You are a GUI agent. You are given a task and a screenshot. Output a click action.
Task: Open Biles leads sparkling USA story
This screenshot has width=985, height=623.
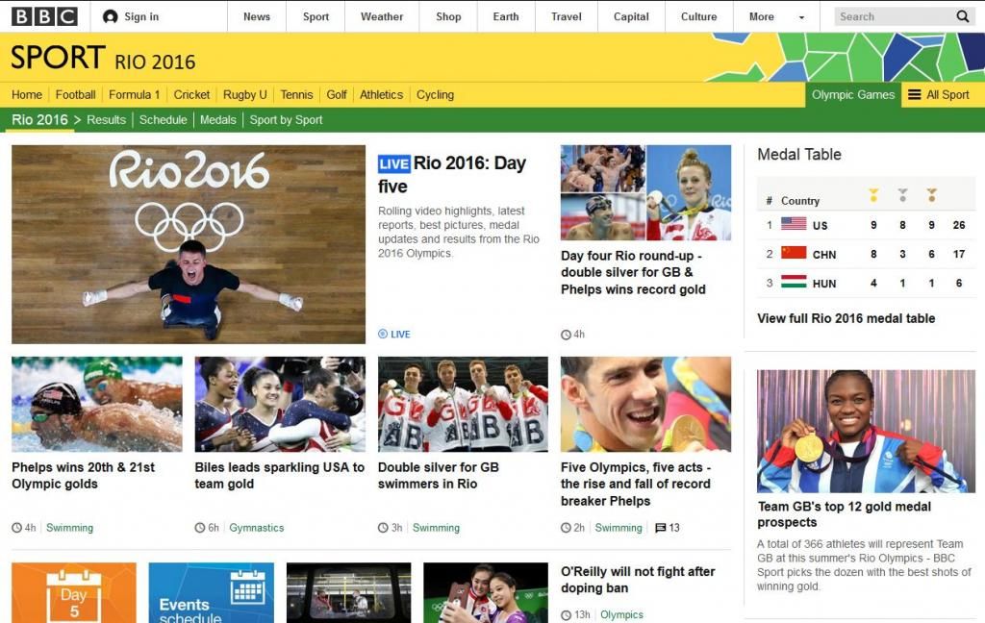pyautogui.click(x=280, y=475)
